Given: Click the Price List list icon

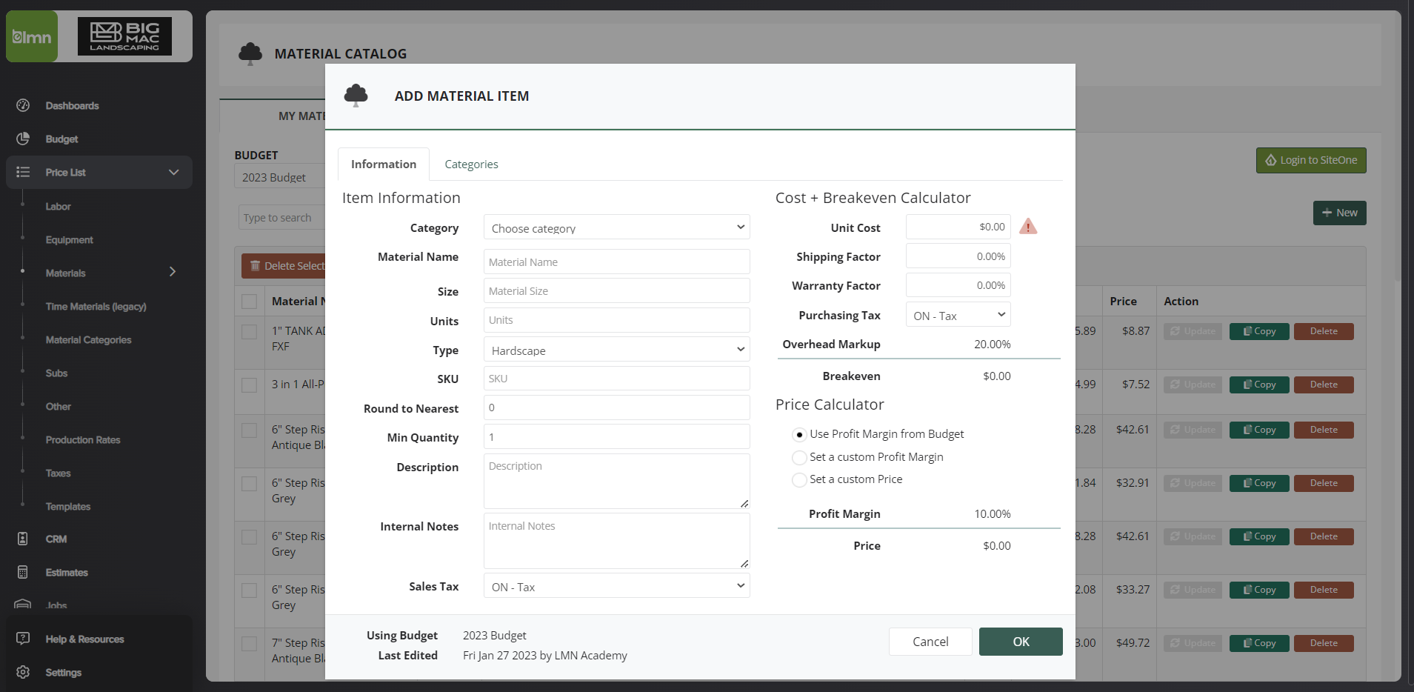Looking at the screenshot, I should point(23,172).
